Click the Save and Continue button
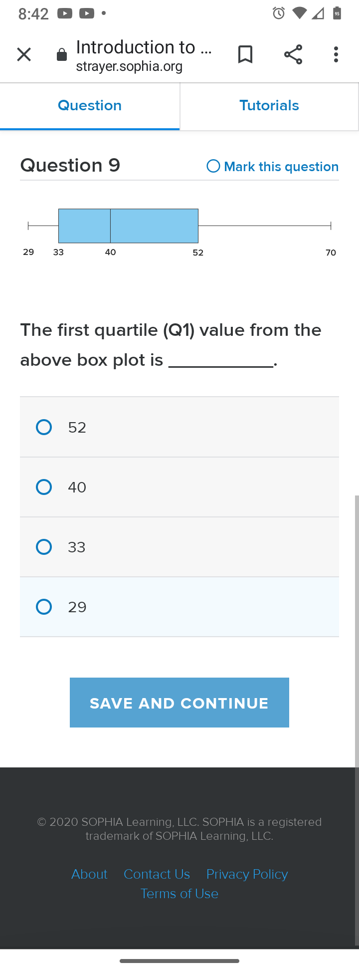This screenshot has width=359, height=972. [179, 703]
